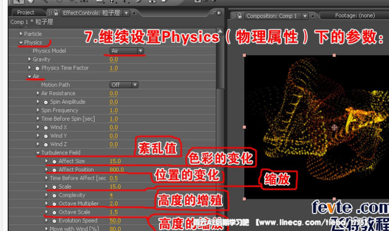Click Affect Position value 800.0

click(117, 170)
